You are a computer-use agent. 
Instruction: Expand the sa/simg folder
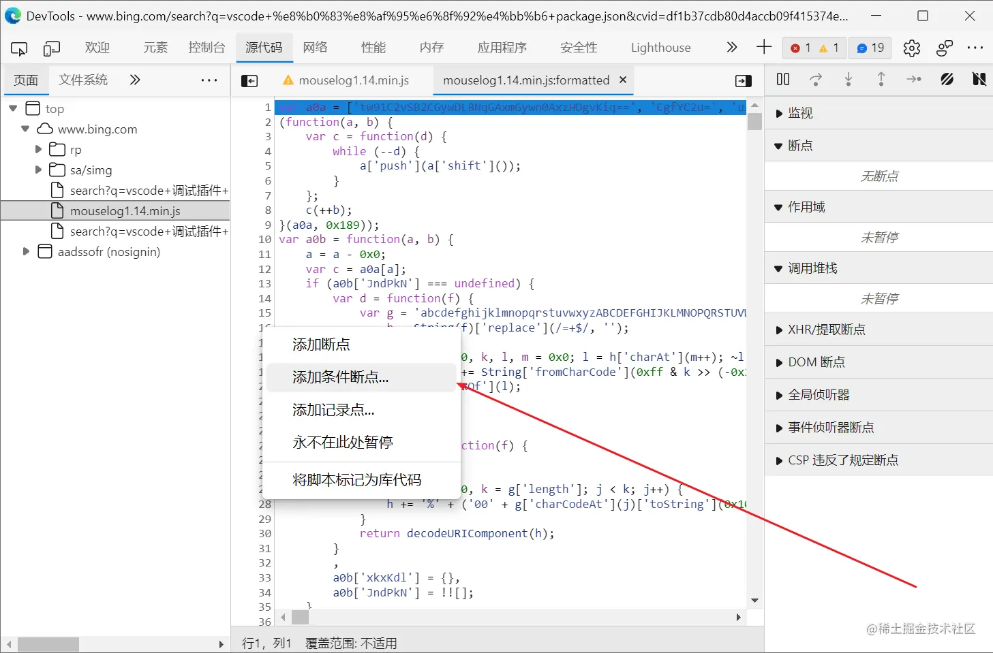click(x=38, y=170)
